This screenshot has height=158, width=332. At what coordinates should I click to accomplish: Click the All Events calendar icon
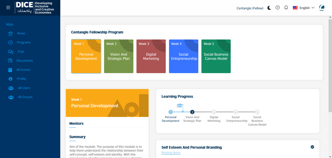point(10,70)
